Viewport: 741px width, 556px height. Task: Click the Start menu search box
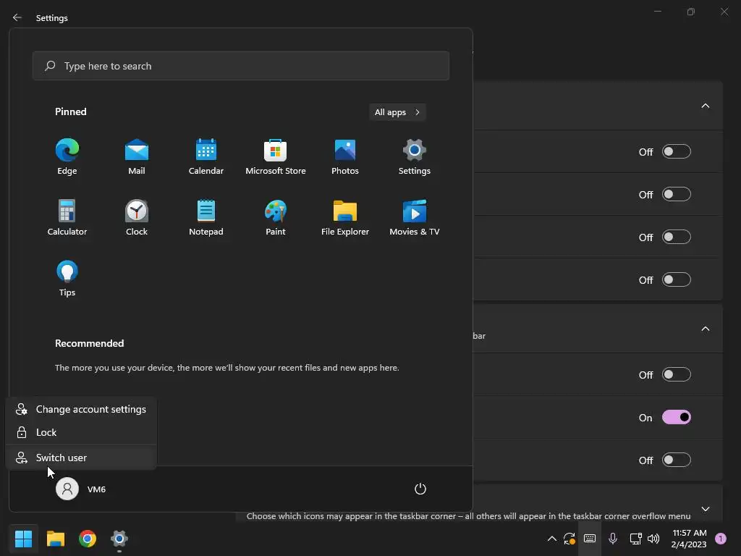(240, 66)
